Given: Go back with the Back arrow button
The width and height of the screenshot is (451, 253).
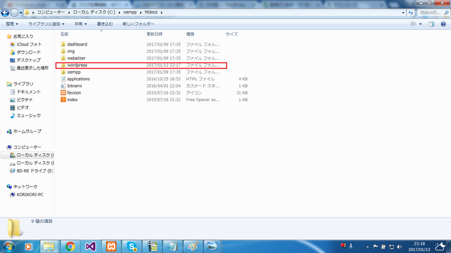Looking at the screenshot, I should [x=5, y=12].
